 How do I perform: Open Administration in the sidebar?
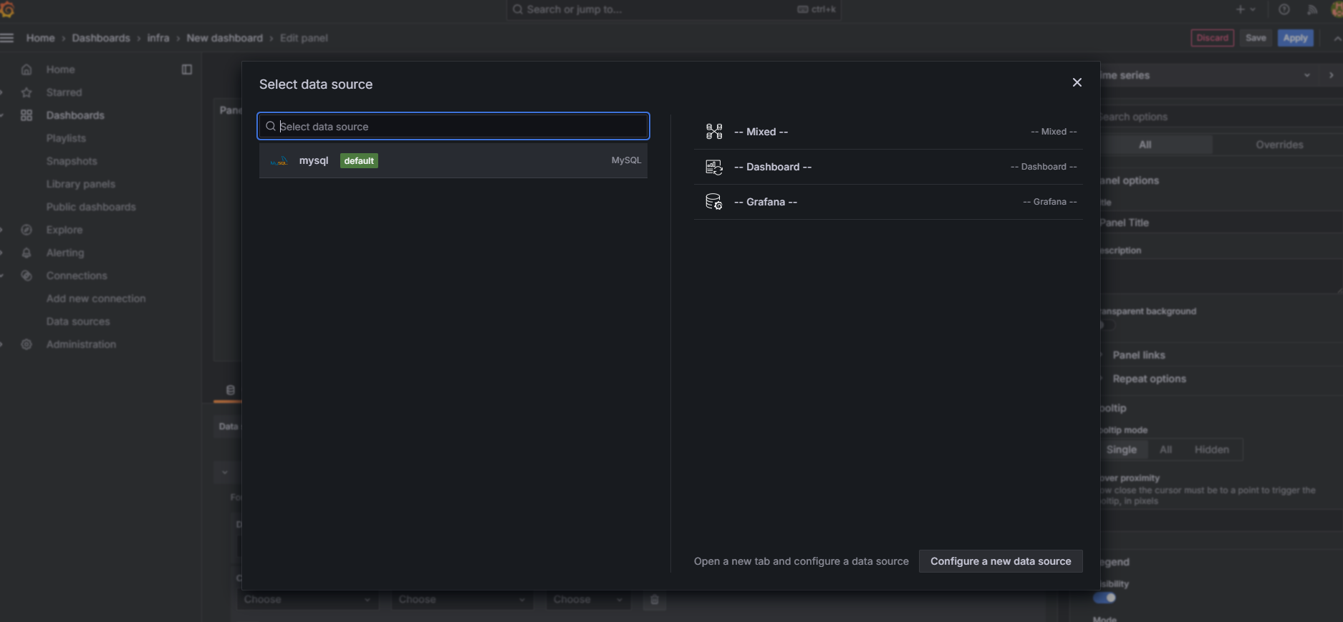tap(81, 344)
